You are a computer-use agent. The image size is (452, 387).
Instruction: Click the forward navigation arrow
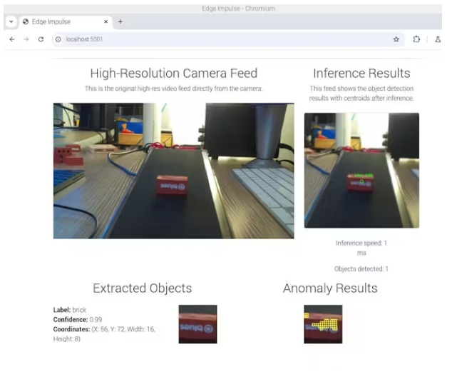(x=26, y=39)
